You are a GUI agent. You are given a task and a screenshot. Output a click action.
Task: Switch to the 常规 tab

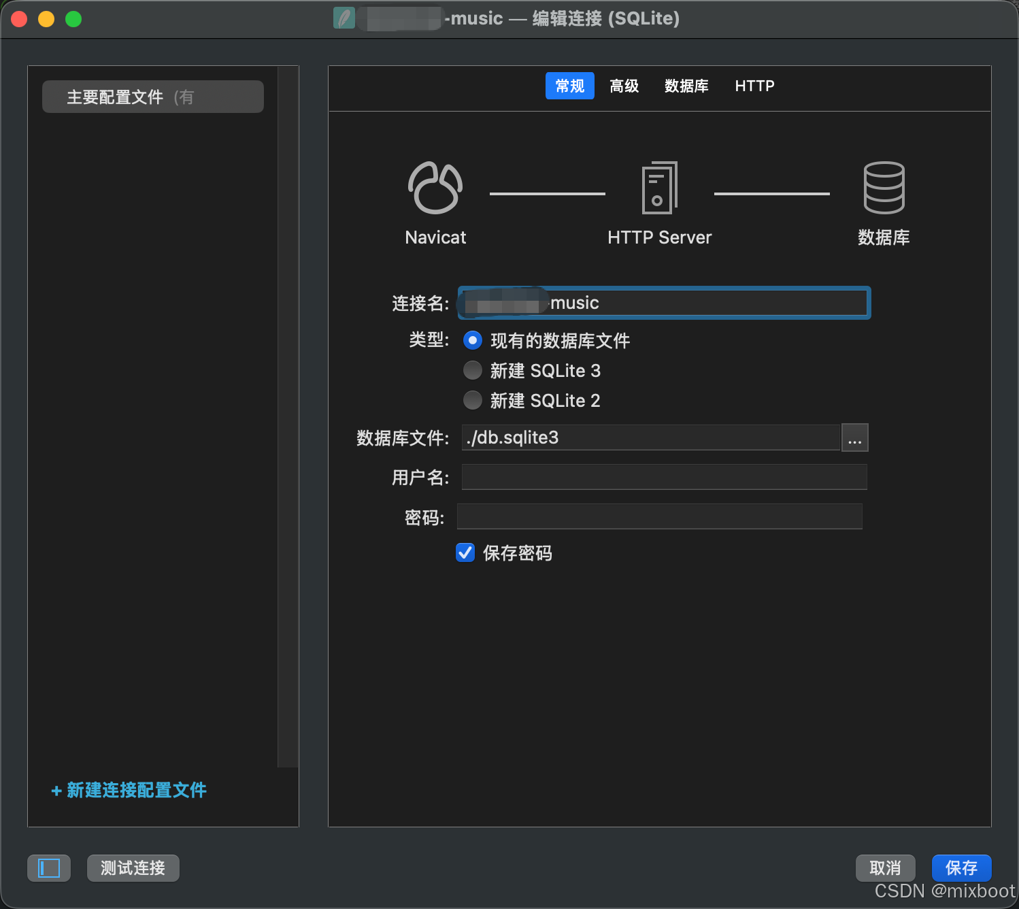point(570,86)
